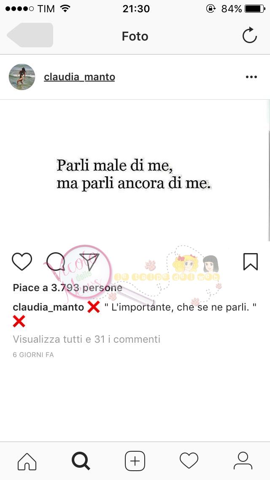Share the post via paper plane icon
The image size is (270, 480).
[x=89, y=262]
